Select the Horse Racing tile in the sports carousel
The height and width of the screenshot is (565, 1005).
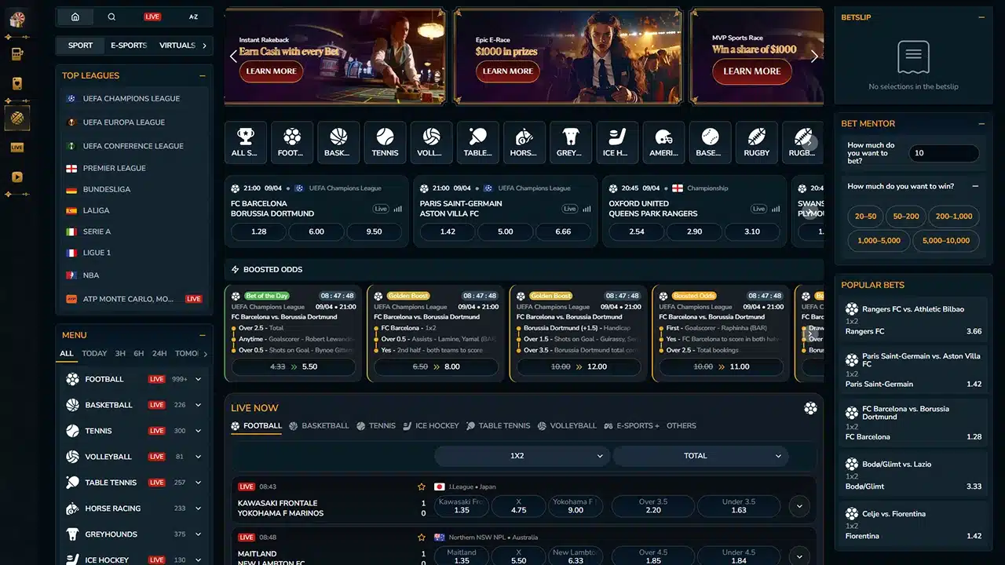coord(524,142)
